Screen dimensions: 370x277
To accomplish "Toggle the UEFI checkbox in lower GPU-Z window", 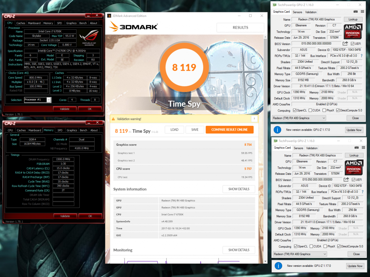I will tap(354, 180).
